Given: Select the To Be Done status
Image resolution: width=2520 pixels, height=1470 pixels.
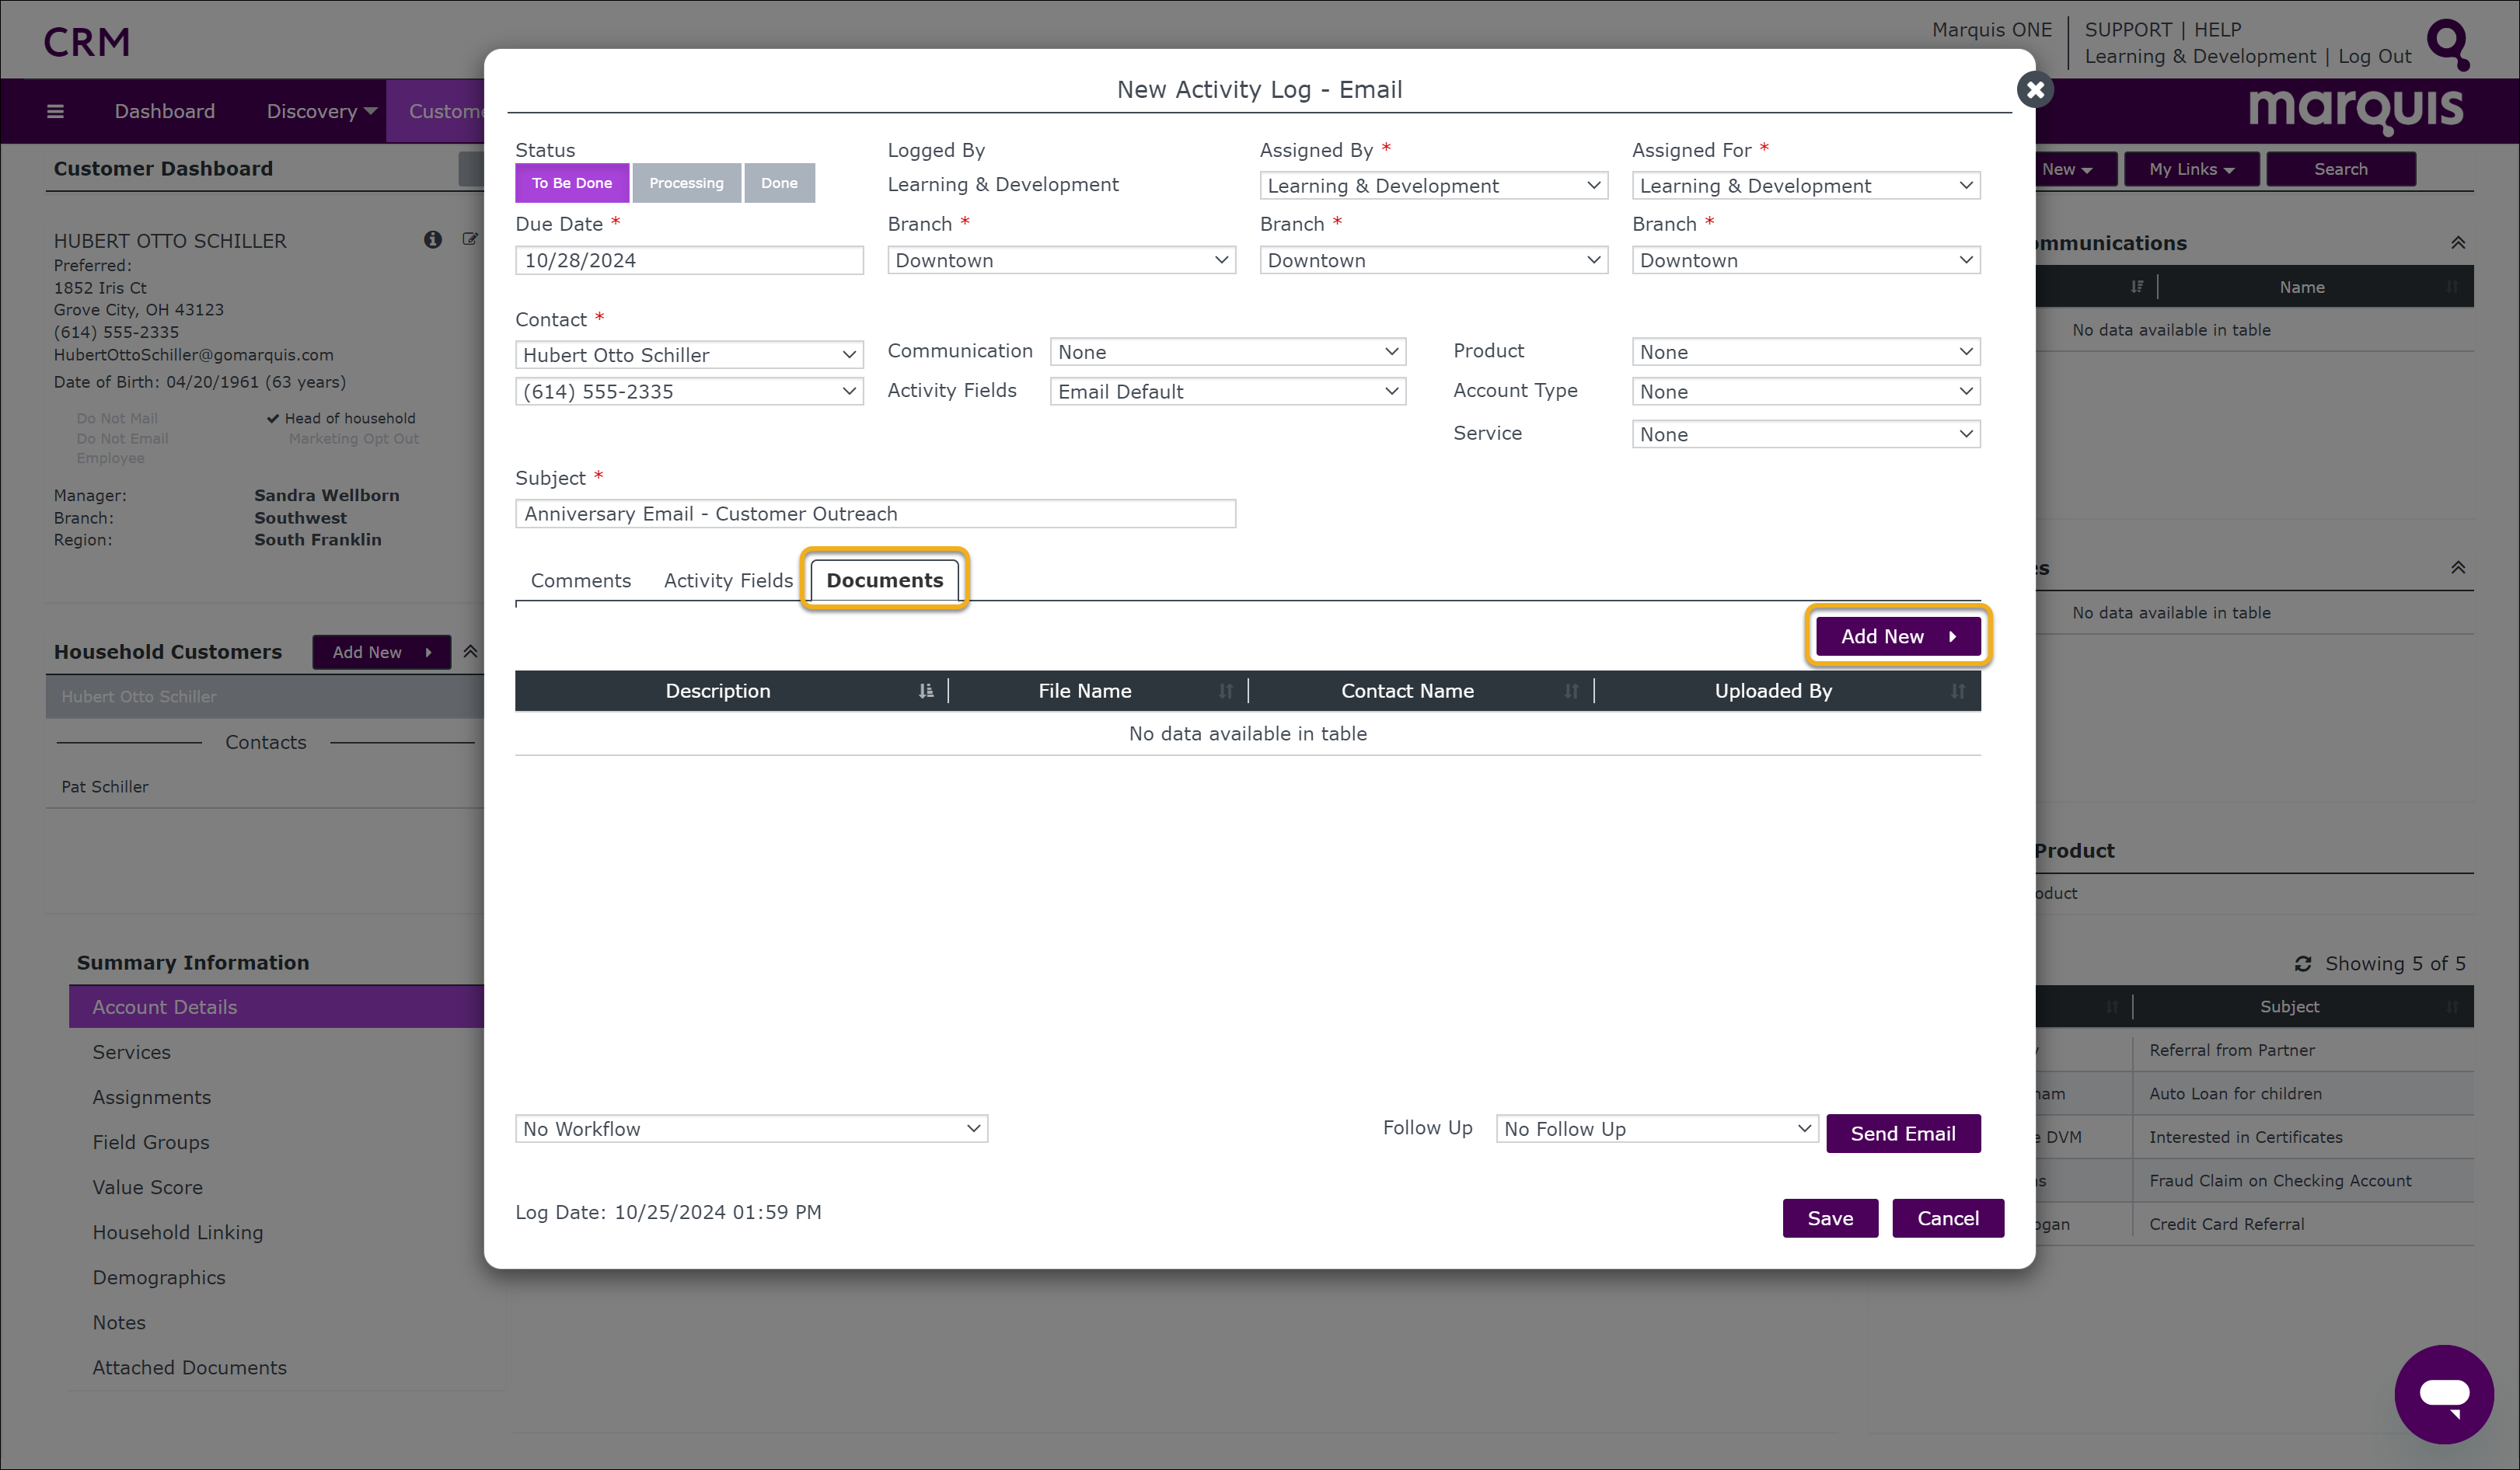Looking at the screenshot, I should pos(572,183).
